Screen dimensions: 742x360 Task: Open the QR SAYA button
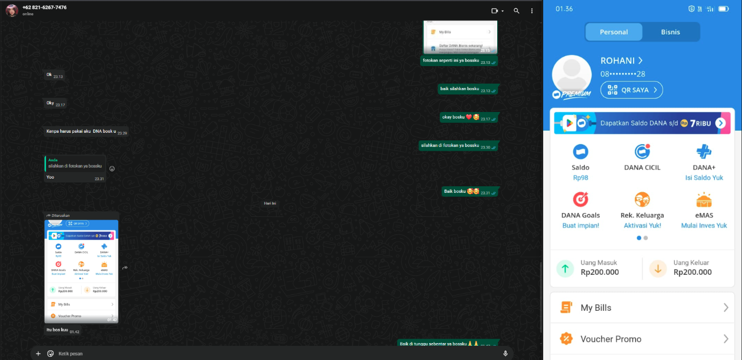(x=631, y=90)
